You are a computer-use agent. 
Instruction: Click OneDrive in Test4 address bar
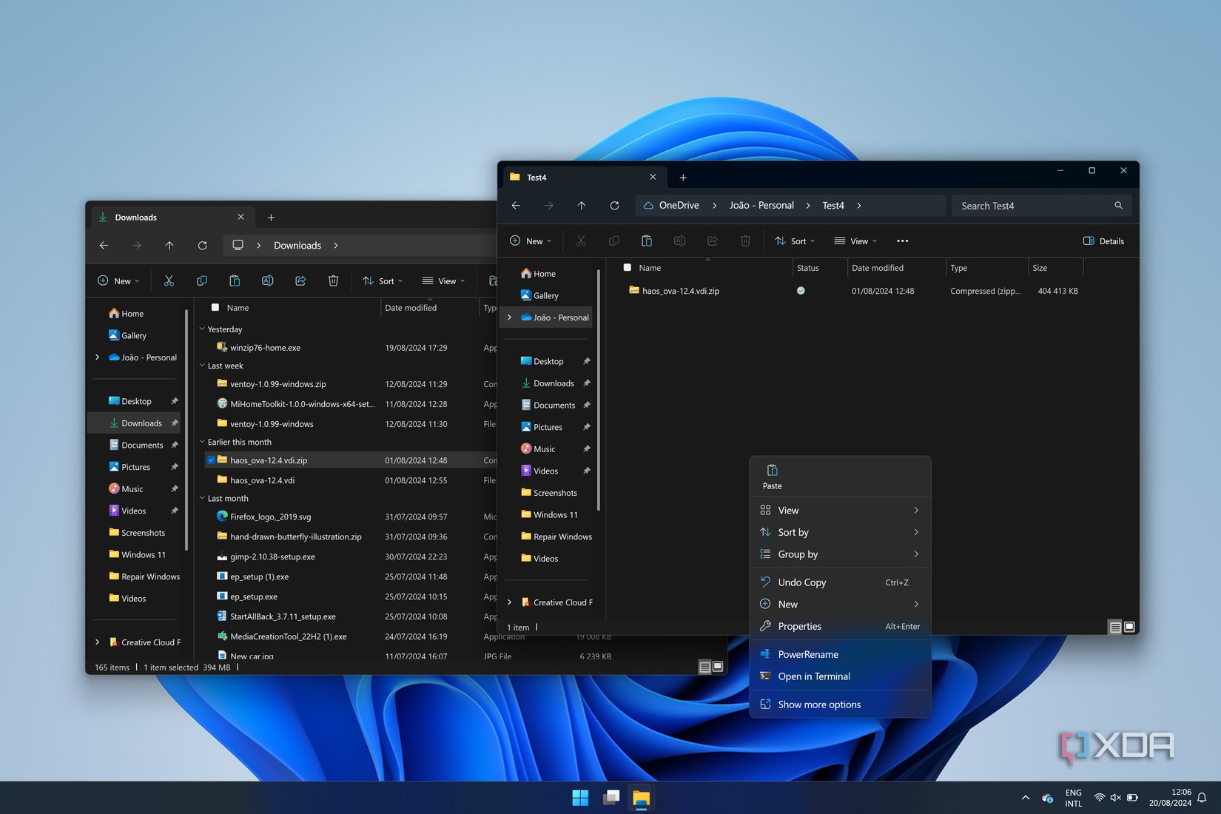coord(679,206)
